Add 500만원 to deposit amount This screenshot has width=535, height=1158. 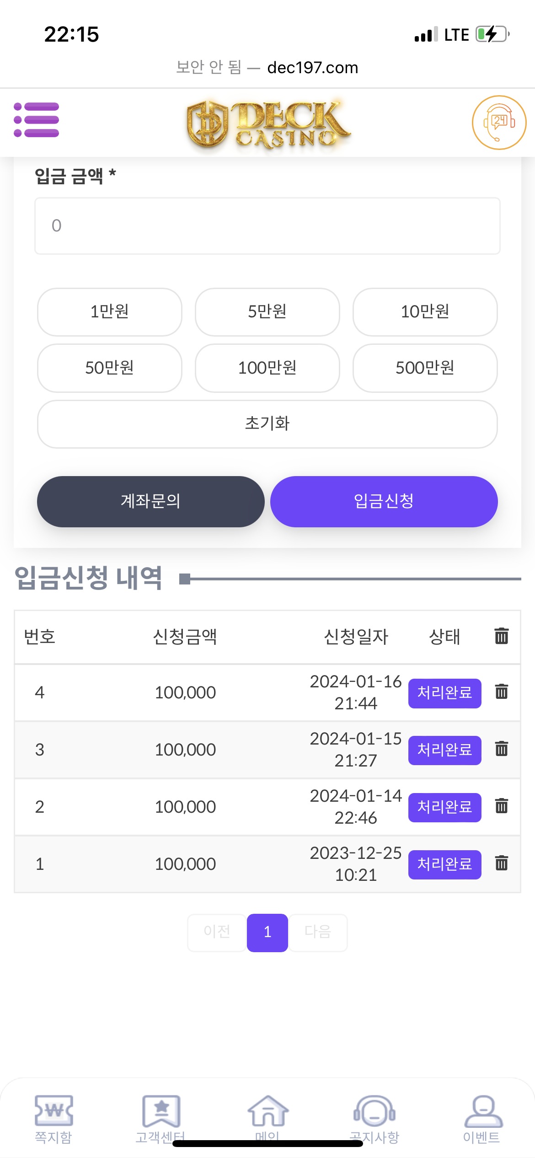(425, 368)
